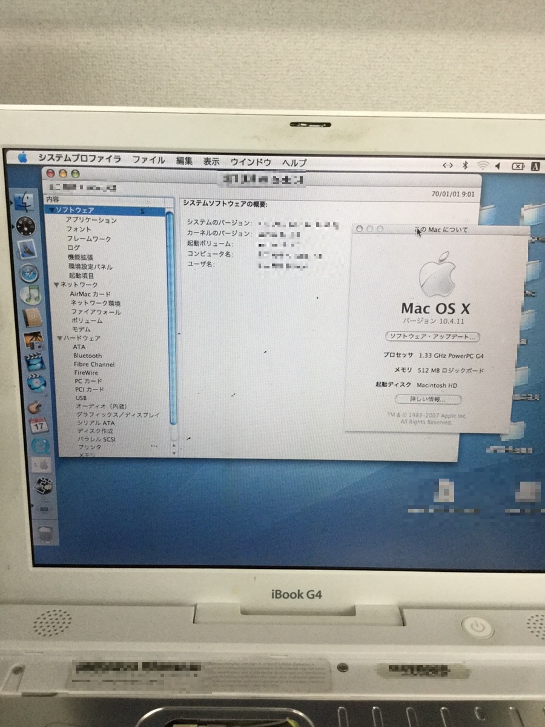Select USB in the hardware list
This screenshot has width=545, height=727.
(x=81, y=399)
